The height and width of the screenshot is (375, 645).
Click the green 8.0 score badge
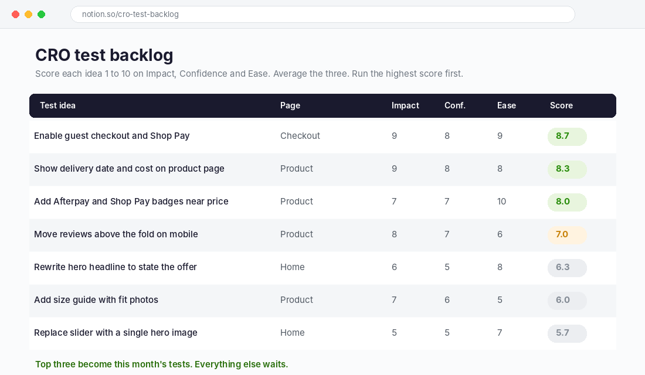[x=567, y=202]
